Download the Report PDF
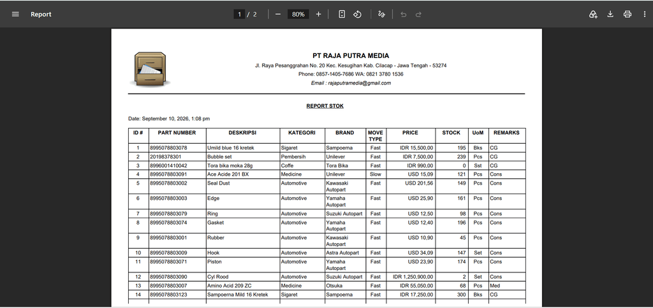Viewport: 653px width, 308px height. click(610, 14)
